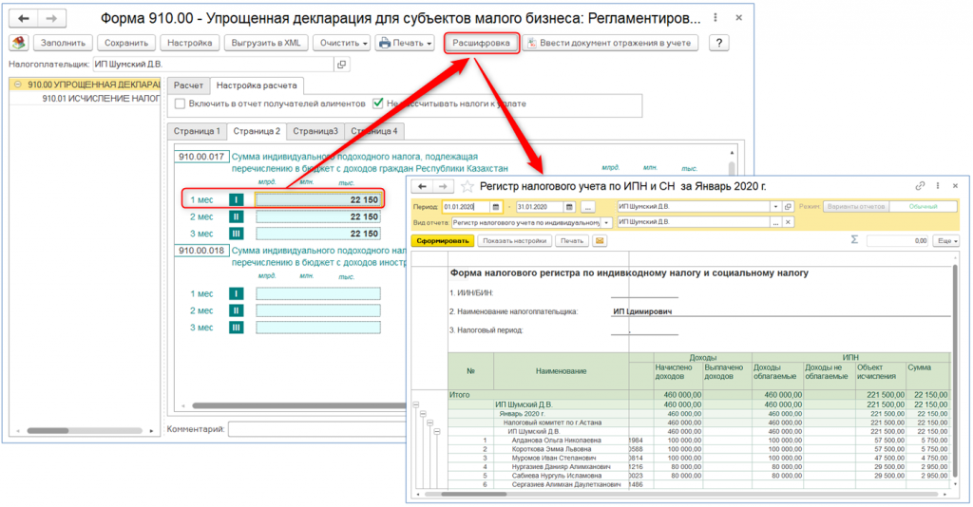Collapse 910.00 УПРОЩЕННАЯ ДЕКЛАРАЦИЯ tree node
Viewport: 973px width, 507px height.
[x=18, y=84]
